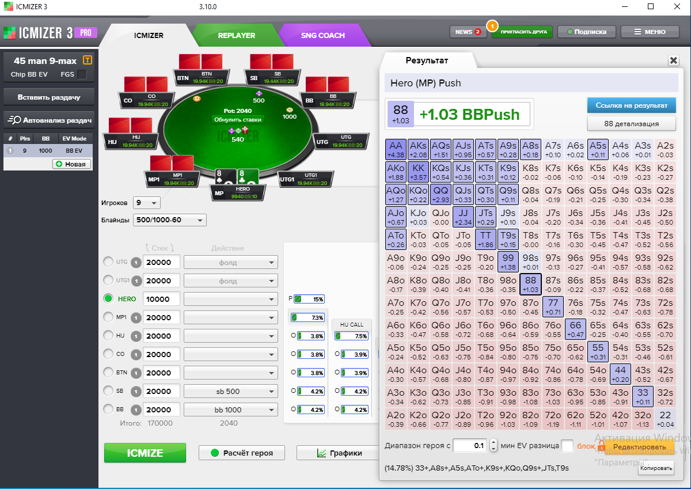The height and width of the screenshot is (489, 691).
Task: Select the HIJ radio button
Action: click(108, 336)
